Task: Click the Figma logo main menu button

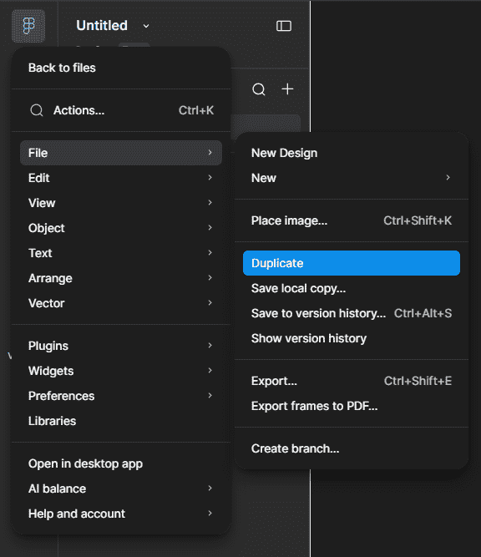Action: click(x=28, y=26)
